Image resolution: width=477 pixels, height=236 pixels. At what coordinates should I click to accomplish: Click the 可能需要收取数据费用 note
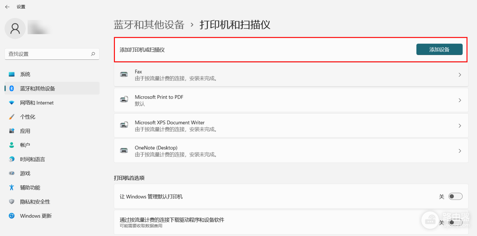tap(141, 226)
